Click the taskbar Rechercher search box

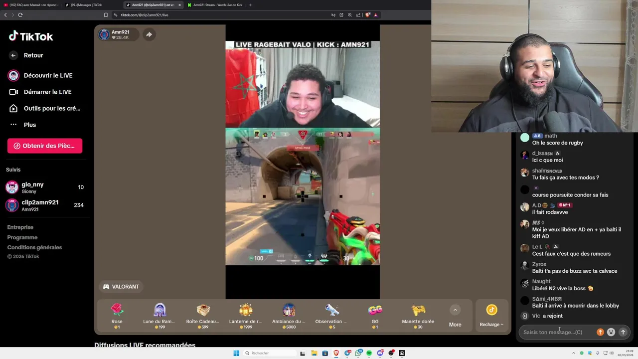269,353
